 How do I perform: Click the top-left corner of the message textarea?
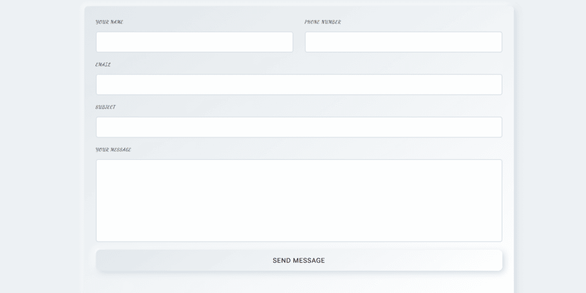tap(102, 165)
